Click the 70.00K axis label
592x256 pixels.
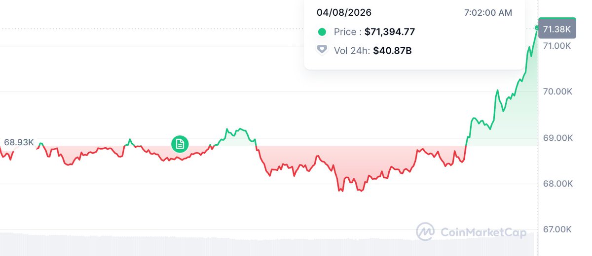click(556, 92)
